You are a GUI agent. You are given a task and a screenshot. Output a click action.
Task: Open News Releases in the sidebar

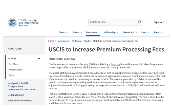(15, 70)
